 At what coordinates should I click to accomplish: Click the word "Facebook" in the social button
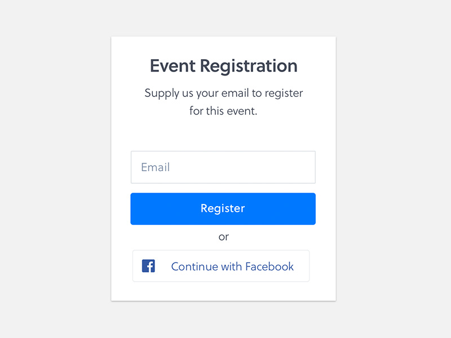click(x=269, y=266)
